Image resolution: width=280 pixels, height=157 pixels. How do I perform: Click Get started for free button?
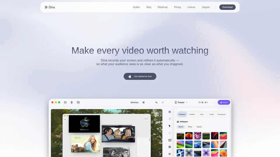(140, 76)
